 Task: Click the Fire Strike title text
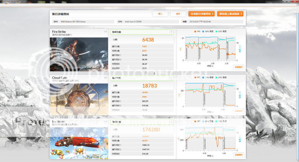coord(59,32)
